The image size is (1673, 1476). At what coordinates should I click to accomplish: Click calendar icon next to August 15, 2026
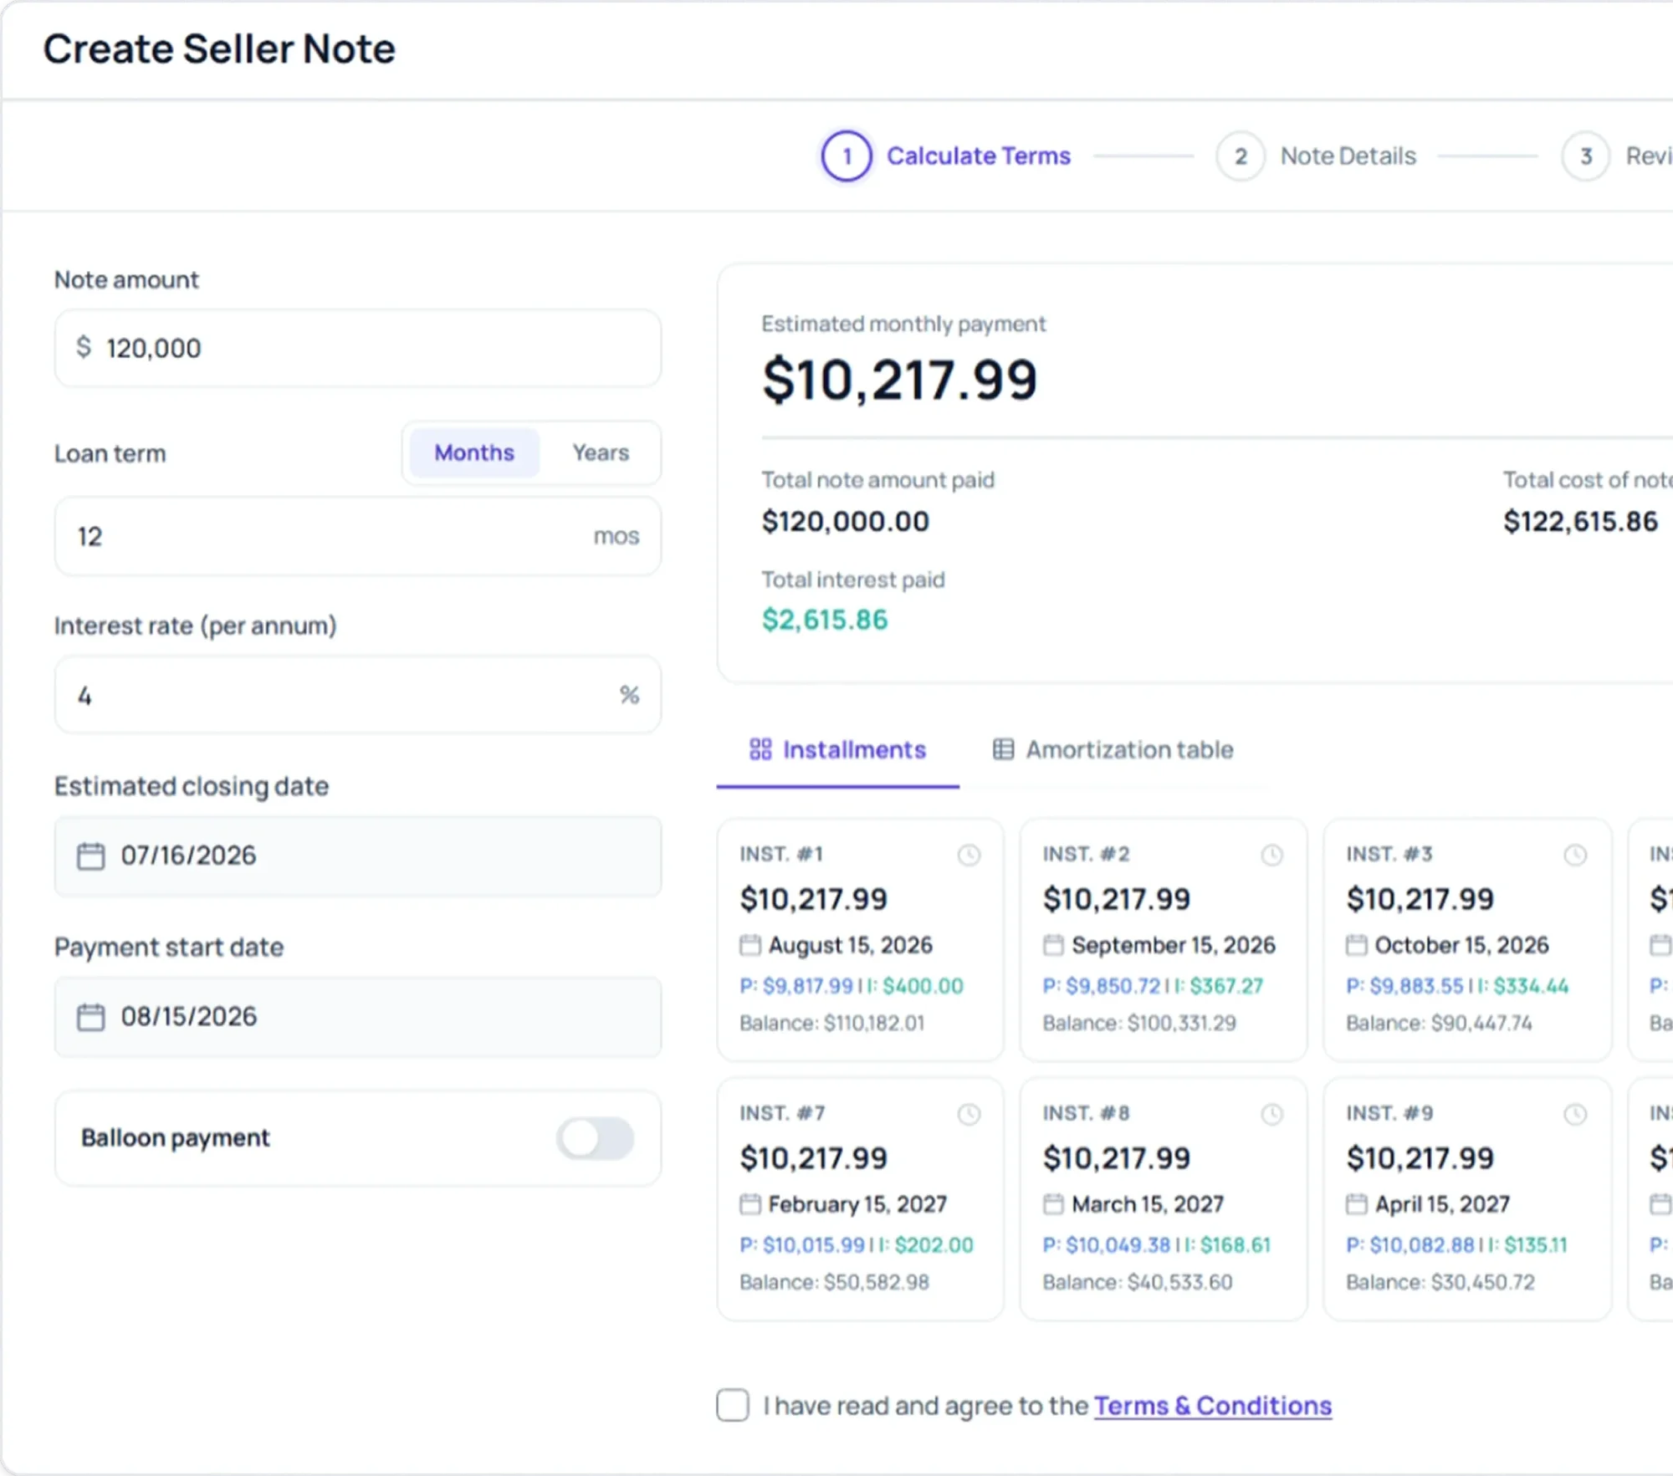pyautogui.click(x=750, y=945)
